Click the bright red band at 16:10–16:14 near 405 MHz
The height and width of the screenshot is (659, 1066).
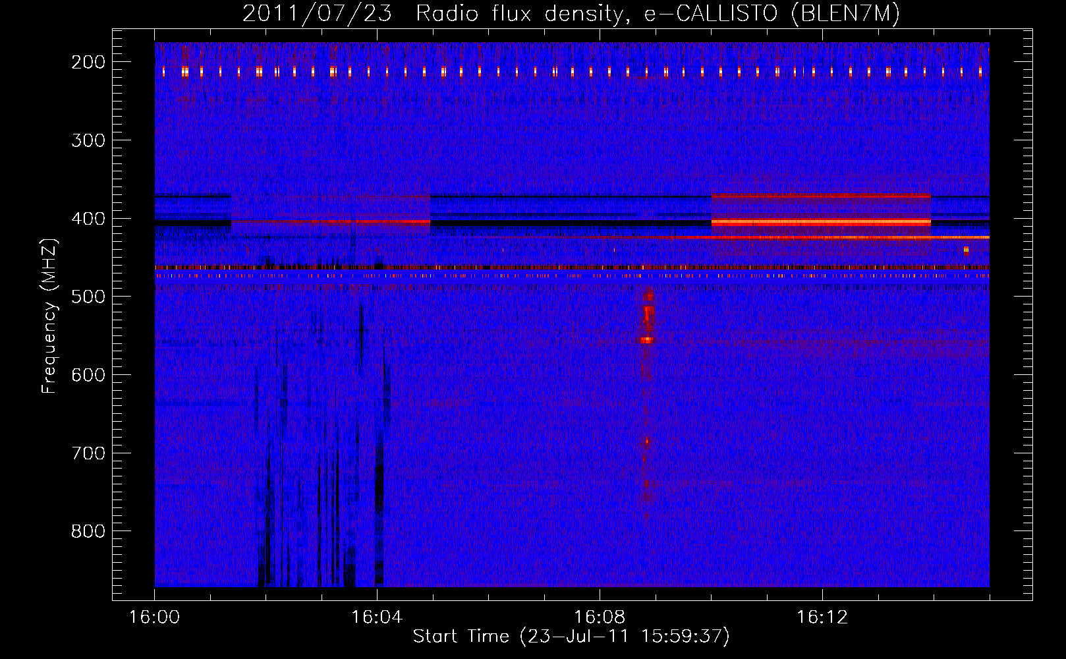click(x=821, y=223)
